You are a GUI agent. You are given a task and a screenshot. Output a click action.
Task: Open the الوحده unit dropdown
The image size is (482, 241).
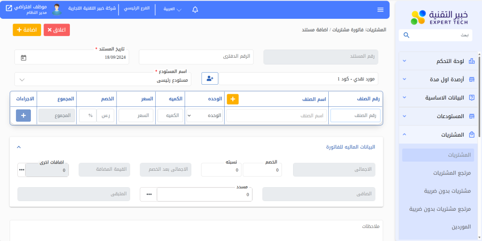click(x=205, y=115)
